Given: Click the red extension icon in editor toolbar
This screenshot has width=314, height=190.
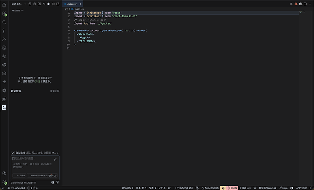Looking at the screenshot, I should point(296,4).
